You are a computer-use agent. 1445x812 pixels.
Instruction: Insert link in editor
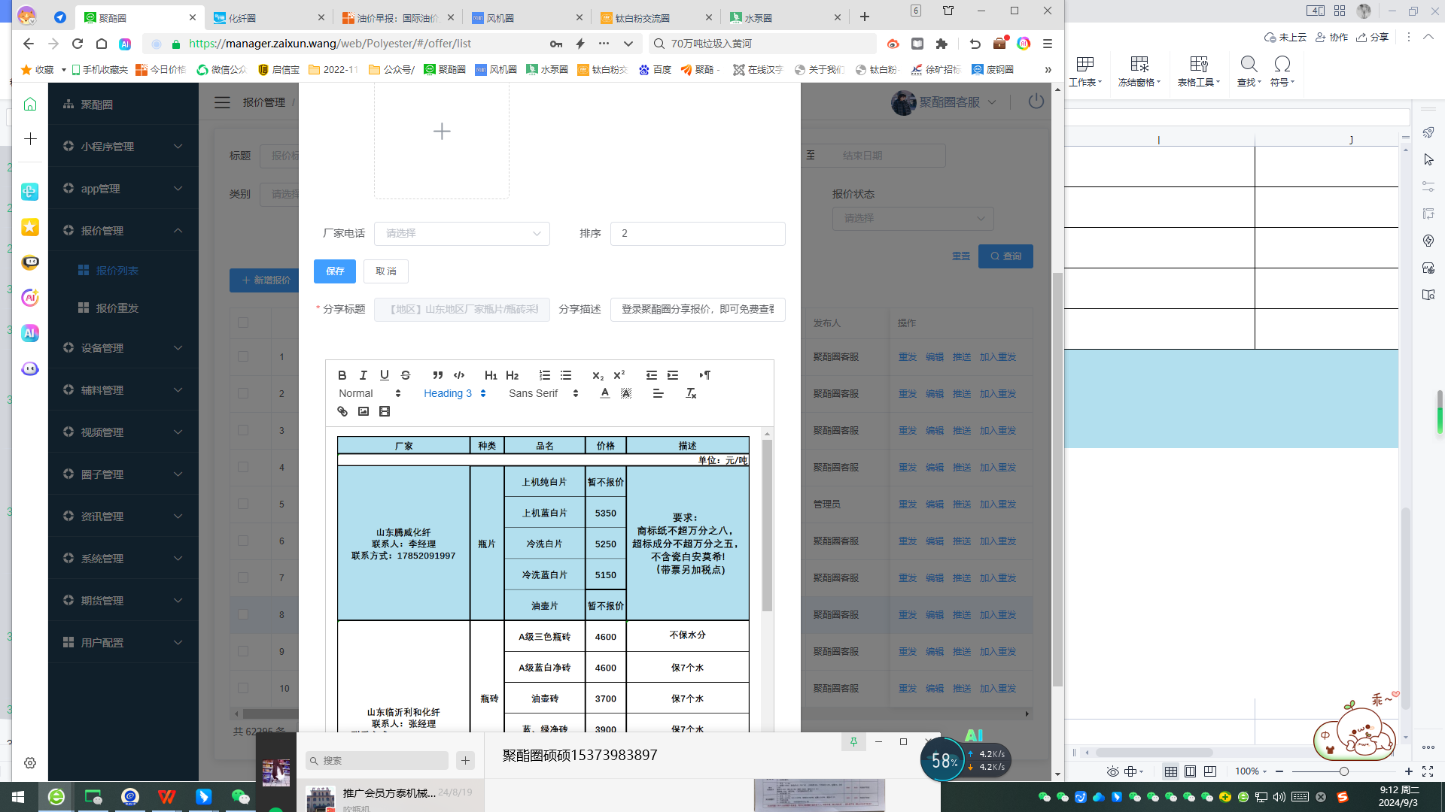pos(342,411)
